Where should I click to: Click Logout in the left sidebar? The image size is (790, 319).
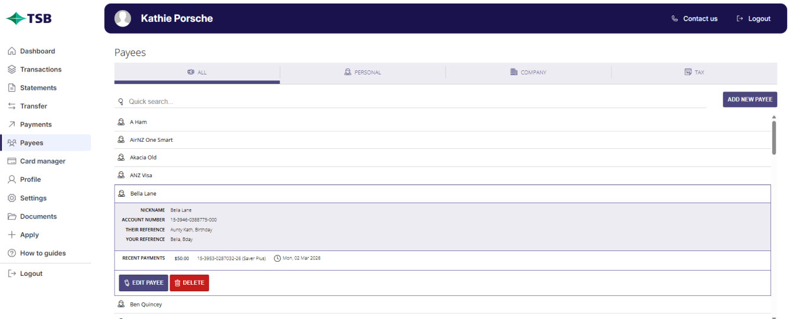[x=46, y=274]
